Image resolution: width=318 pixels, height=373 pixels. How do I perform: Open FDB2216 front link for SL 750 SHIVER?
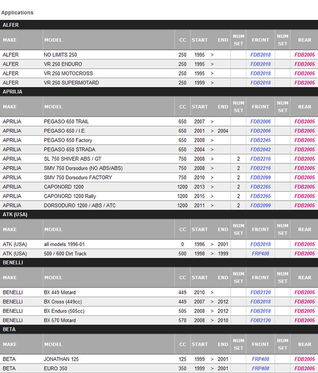click(260, 159)
